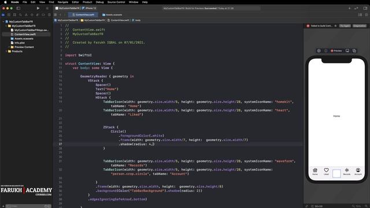Screen dimensions: 370x208
Task: Run the project with the Play button
Action: pyautogui.click(x=38, y=8)
